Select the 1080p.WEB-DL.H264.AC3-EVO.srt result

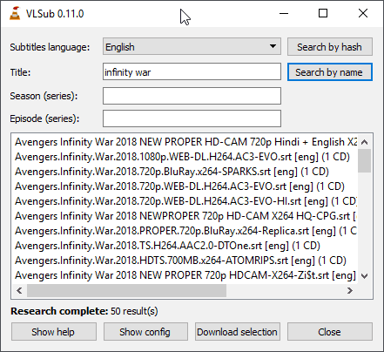(x=185, y=157)
